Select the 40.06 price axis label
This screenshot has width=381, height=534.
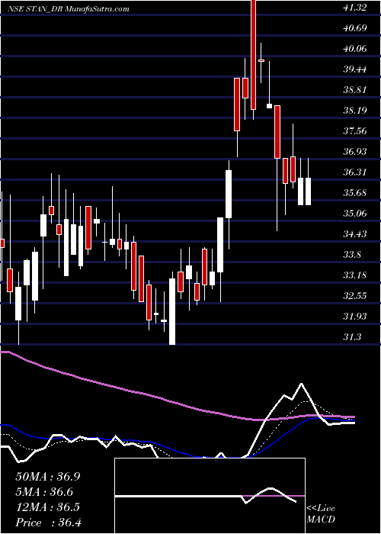click(355, 49)
